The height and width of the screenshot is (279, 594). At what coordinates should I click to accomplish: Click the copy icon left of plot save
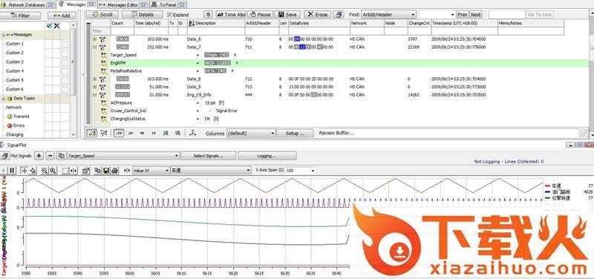[98, 171]
